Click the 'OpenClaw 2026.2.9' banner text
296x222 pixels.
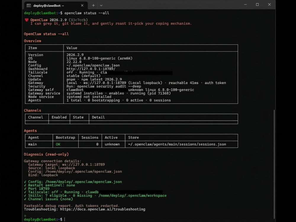coord(49,20)
